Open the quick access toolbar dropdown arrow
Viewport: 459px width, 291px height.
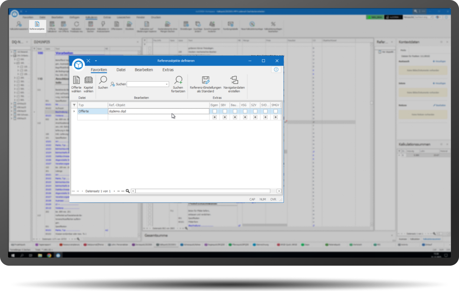click(96, 61)
